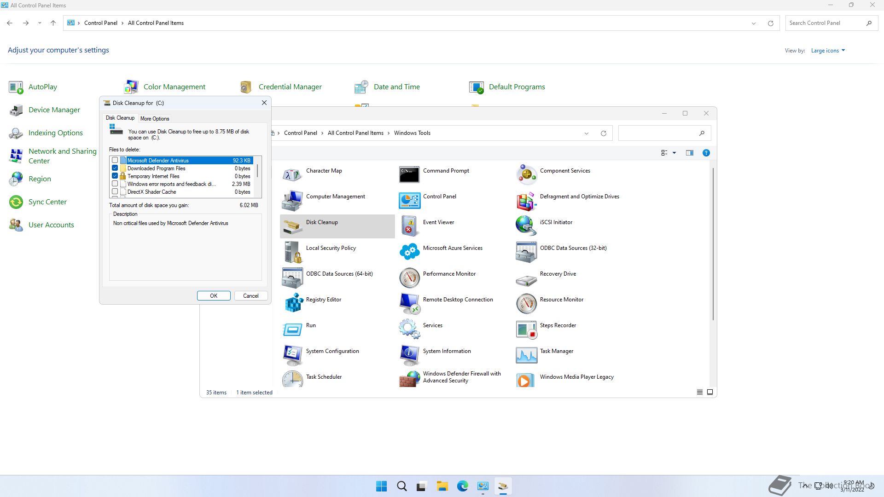The height and width of the screenshot is (497, 884).
Task: Refresh the Windows Tools window
Action: click(603, 133)
